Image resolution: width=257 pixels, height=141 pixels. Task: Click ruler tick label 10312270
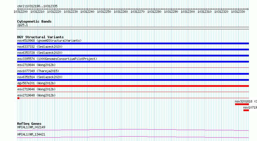pyautogui.click(x=137, y=12)
